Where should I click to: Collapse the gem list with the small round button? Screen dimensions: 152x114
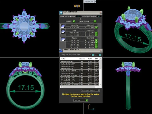80,19
